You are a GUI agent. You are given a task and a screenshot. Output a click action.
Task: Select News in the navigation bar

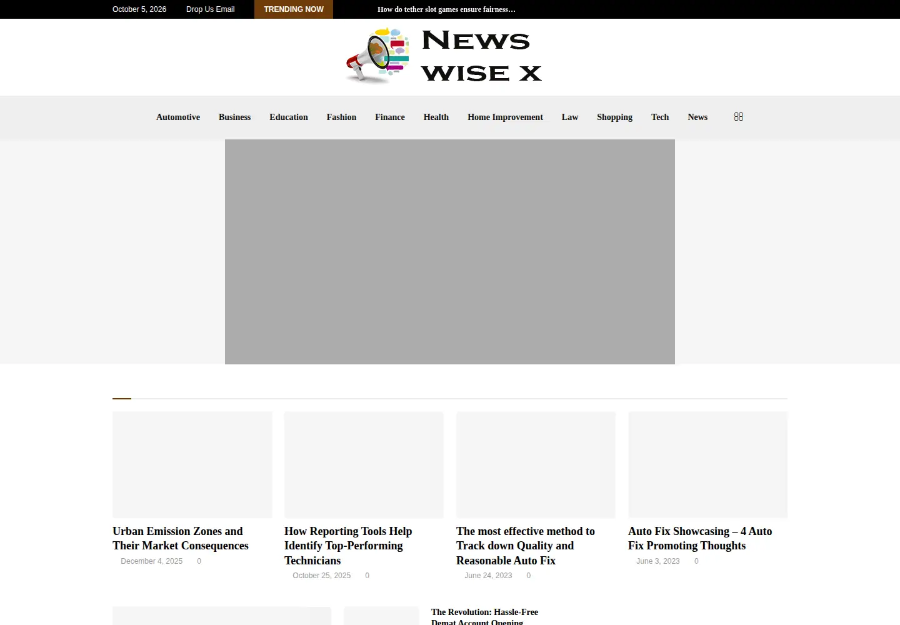(x=697, y=117)
